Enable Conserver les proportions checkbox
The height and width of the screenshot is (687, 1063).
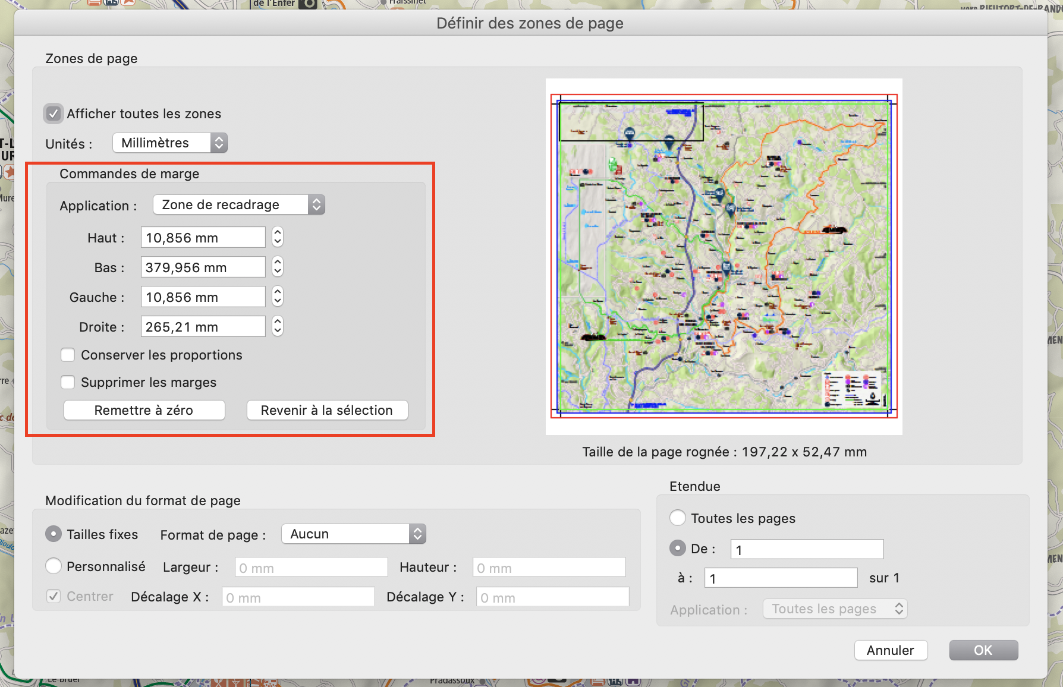(68, 355)
